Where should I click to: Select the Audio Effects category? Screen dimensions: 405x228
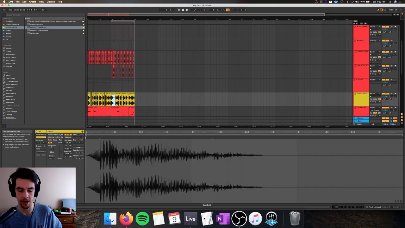(x=11, y=57)
